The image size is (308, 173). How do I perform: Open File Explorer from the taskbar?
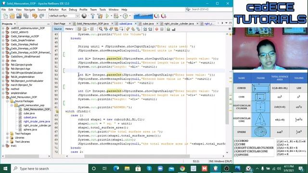click(127, 169)
